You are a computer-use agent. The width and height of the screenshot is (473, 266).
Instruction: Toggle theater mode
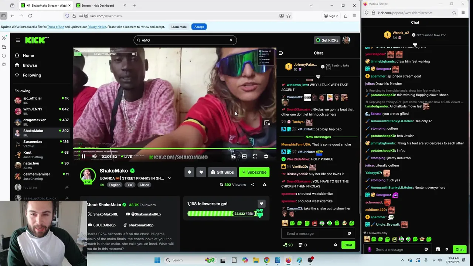tap(244, 157)
